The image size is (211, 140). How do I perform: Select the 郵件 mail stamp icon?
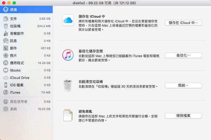point(6,48)
